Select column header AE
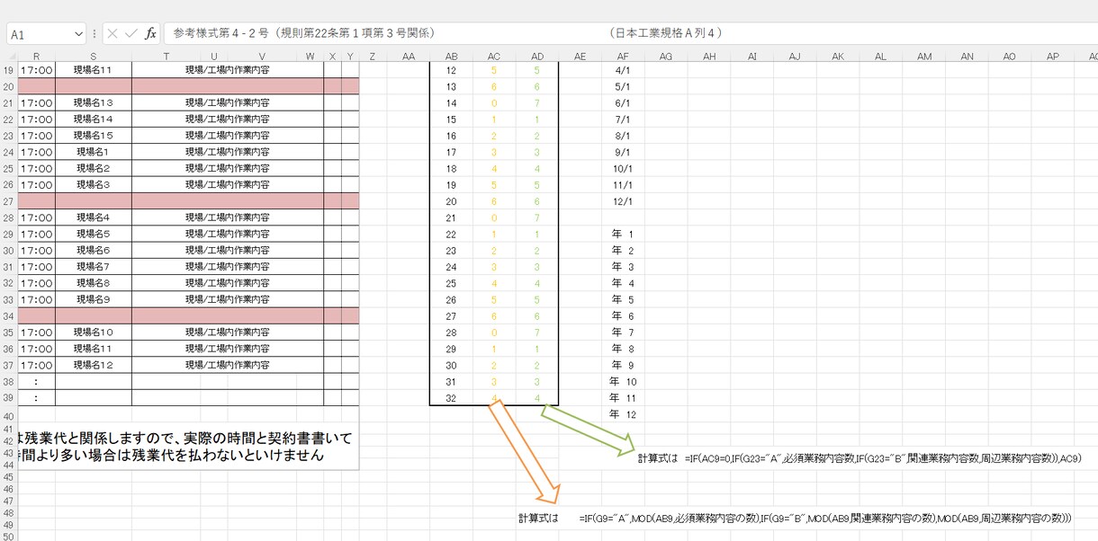Image resolution: width=1098 pixels, height=541 pixels. click(x=580, y=56)
